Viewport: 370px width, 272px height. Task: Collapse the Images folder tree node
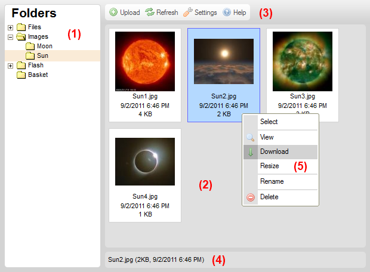(10, 37)
